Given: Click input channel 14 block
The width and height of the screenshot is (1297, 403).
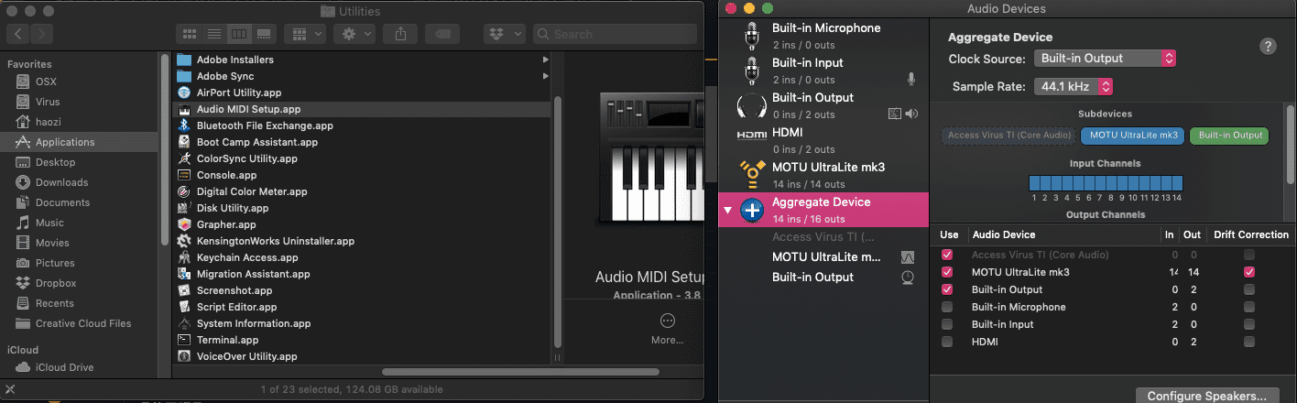Looking at the screenshot, I should 1177,183.
